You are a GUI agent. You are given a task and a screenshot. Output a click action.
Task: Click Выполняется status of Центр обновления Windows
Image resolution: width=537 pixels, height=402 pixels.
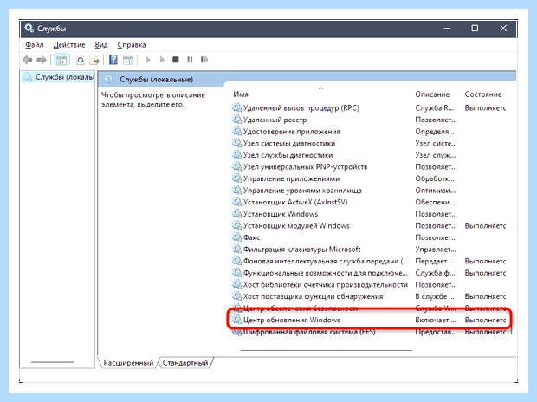tap(485, 320)
